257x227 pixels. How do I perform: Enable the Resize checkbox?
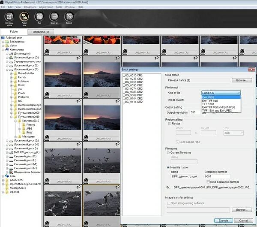click(x=170, y=123)
